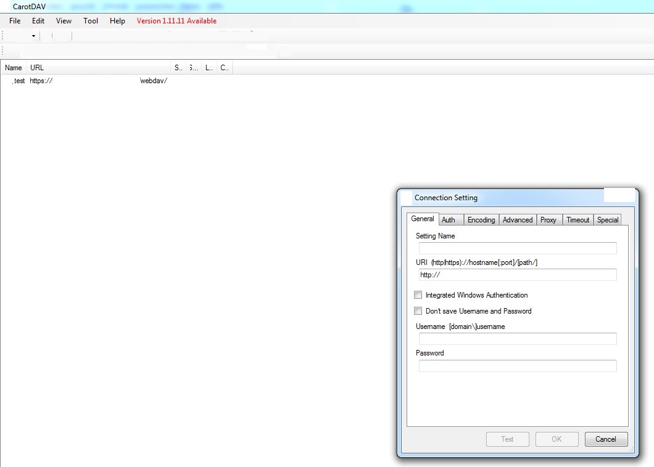Go to the Advanced tab
Image resolution: width=654 pixels, height=467 pixels.
(518, 220)
